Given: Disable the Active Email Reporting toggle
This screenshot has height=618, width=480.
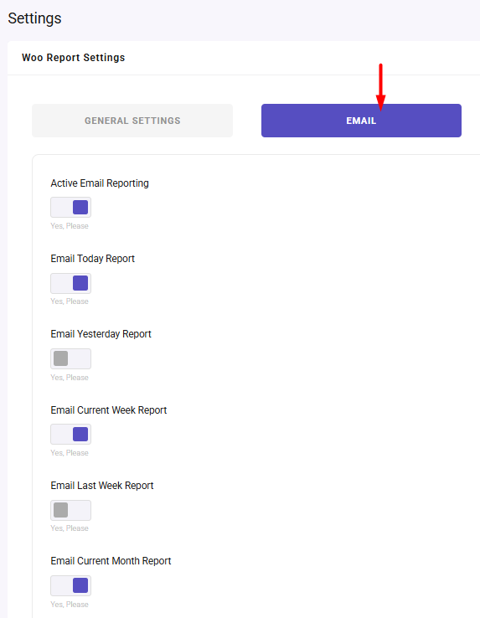Looking at the screenshot, I should [x=70, y=208].
